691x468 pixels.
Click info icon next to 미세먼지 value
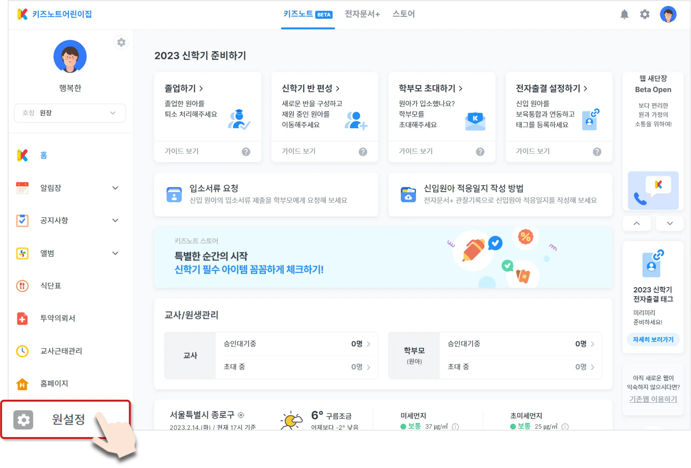pyautogui.click(x=455, y=427)
